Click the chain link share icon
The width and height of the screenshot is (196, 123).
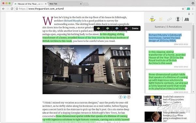169,19
